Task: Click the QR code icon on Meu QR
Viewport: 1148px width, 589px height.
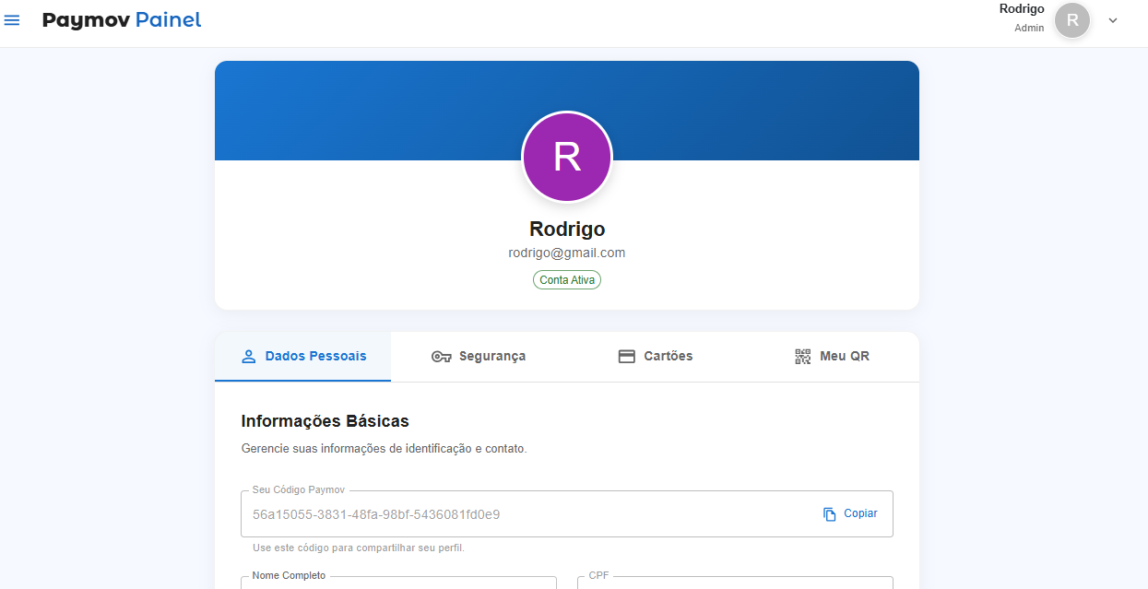Action: 803,357
